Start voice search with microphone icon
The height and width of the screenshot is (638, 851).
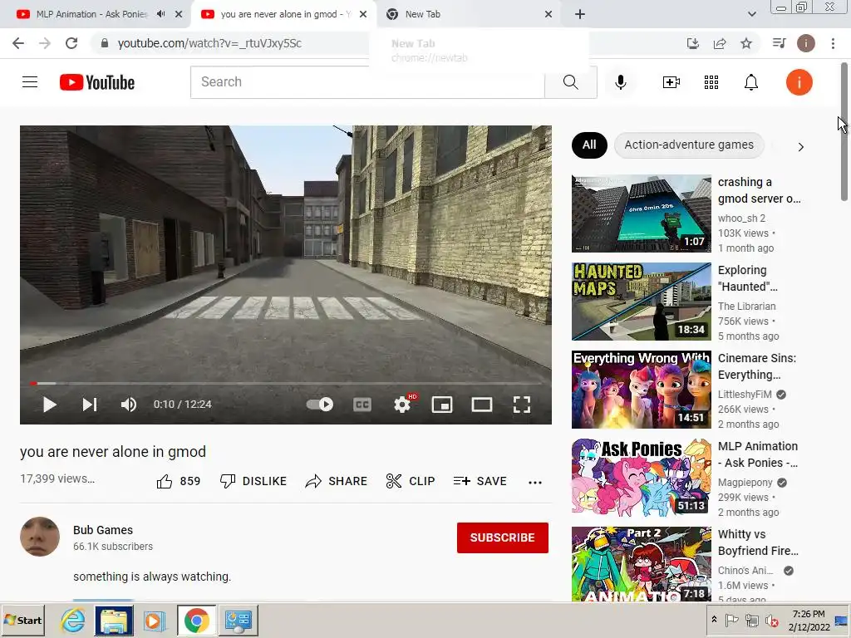tap(621, 82)
